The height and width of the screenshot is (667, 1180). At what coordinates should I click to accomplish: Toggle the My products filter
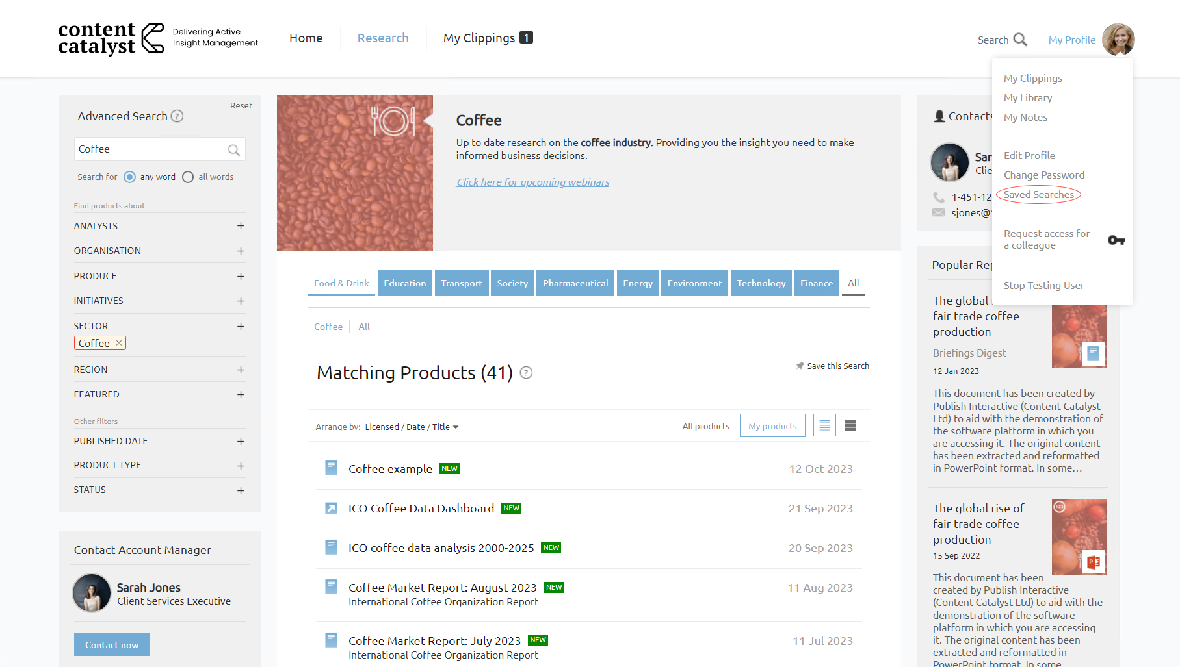point(772,426)
